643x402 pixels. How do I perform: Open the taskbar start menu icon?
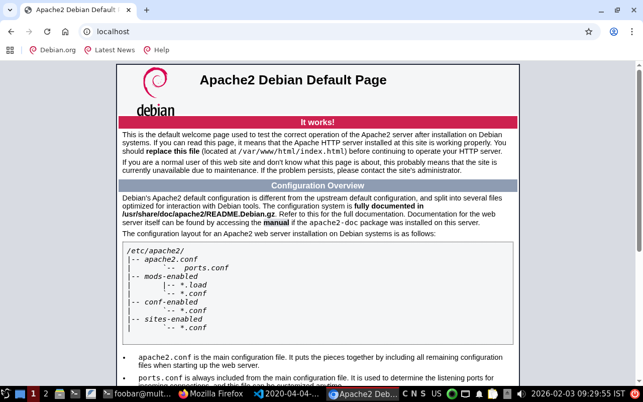pos(6,394)
